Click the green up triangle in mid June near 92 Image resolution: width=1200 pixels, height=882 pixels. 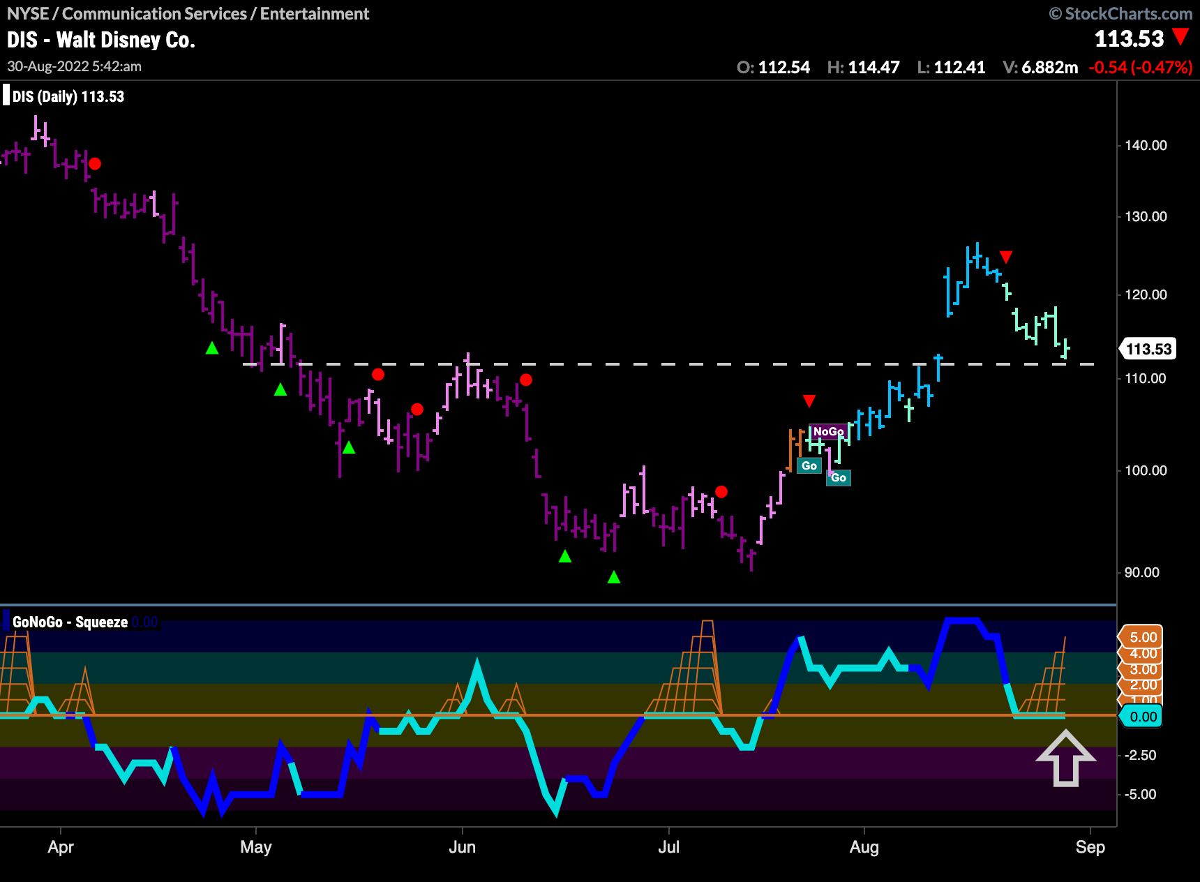[x=565, y=556]
